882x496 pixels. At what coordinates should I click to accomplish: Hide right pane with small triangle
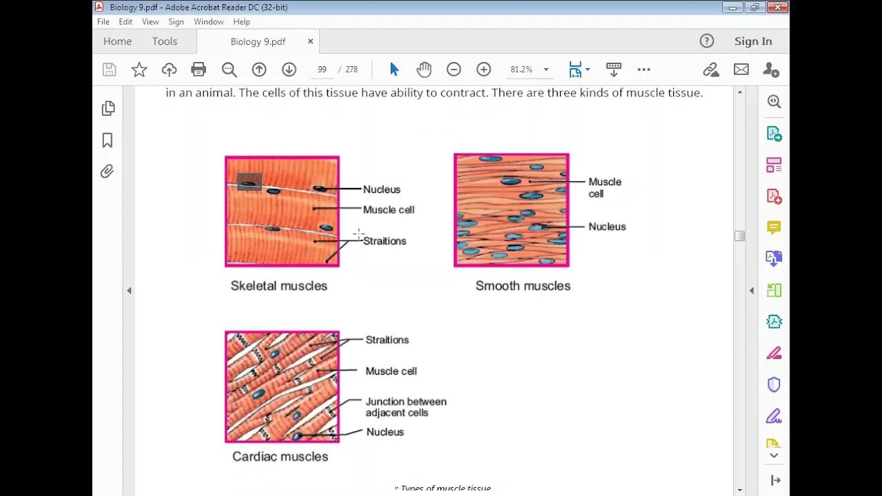tap(751, 291)
